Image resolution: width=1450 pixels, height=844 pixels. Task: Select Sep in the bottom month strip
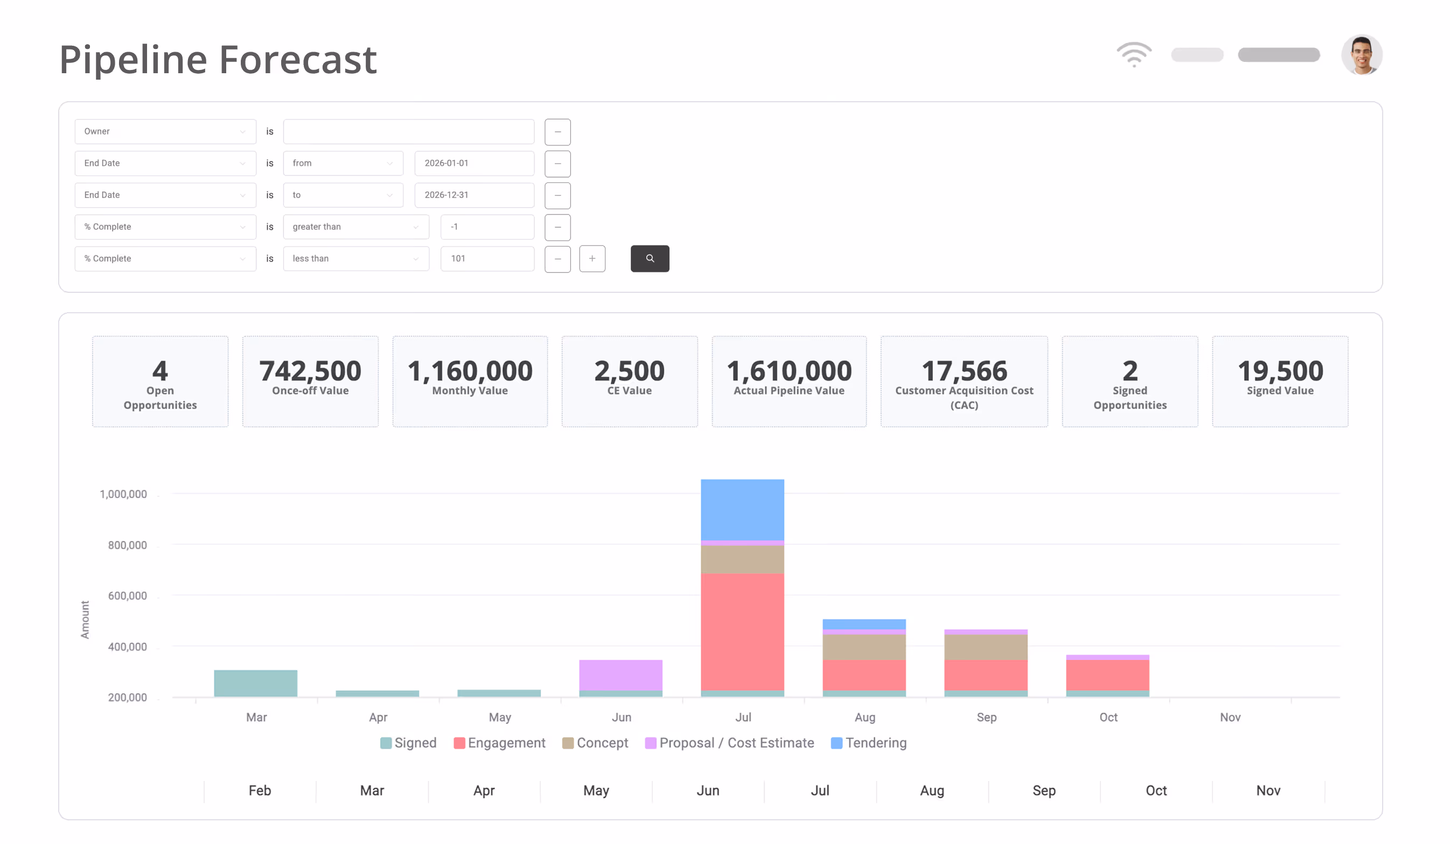click(1044, 791)
